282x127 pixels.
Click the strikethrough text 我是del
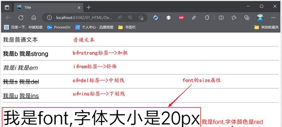point(29,82)
